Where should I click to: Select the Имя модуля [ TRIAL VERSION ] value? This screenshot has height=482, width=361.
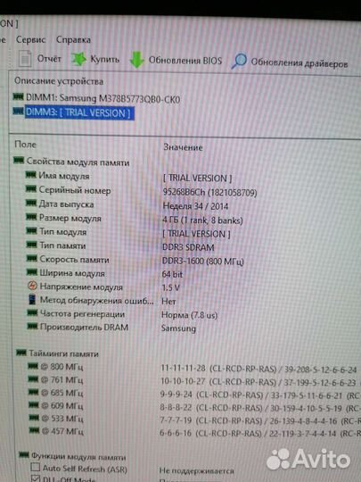click(197, 178)
